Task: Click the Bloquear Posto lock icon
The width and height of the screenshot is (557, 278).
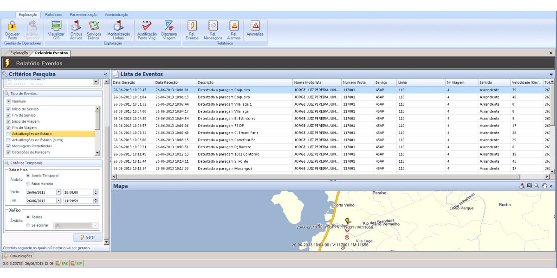Action: click(13, 26)
